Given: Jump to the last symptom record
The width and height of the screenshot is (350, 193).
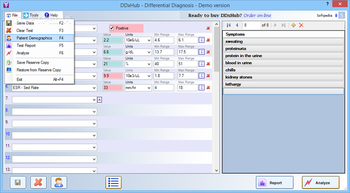Looking at the screenshot, I should tap(284, 25).
